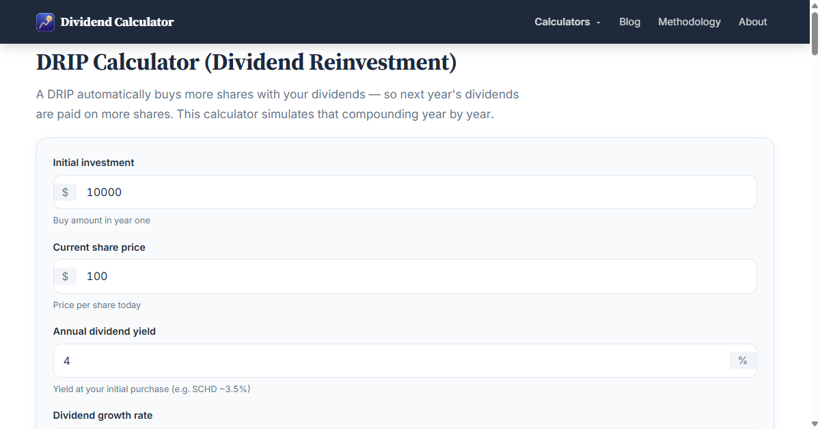Click the percent symbol in dividend yield

(742, 361)
